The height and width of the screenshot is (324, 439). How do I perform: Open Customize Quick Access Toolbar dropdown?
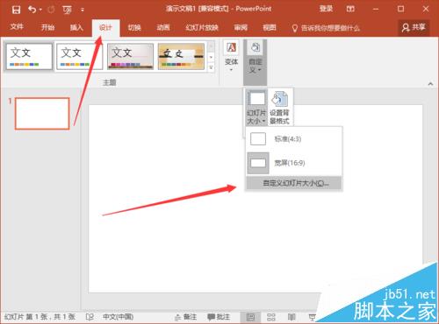coord(83,10)
